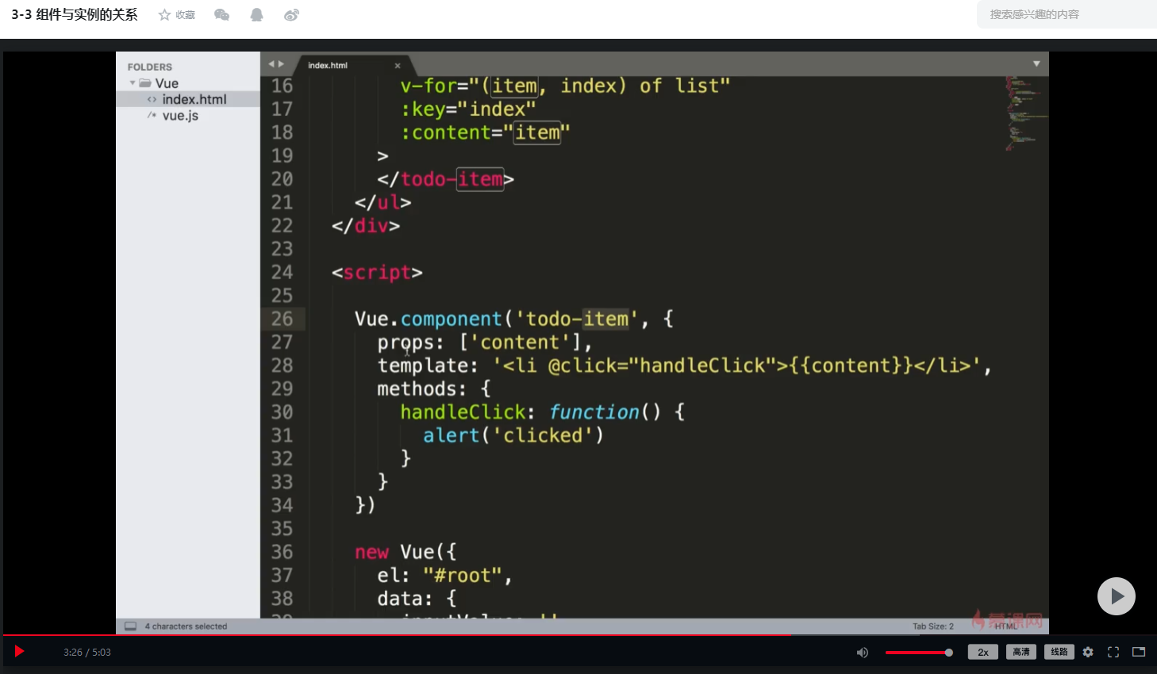The height and width of the screenshot is (674, 1157).
Task: Select the Tab Size: 2 status entry
Action: pyautogui.click(x=933, y=626)
